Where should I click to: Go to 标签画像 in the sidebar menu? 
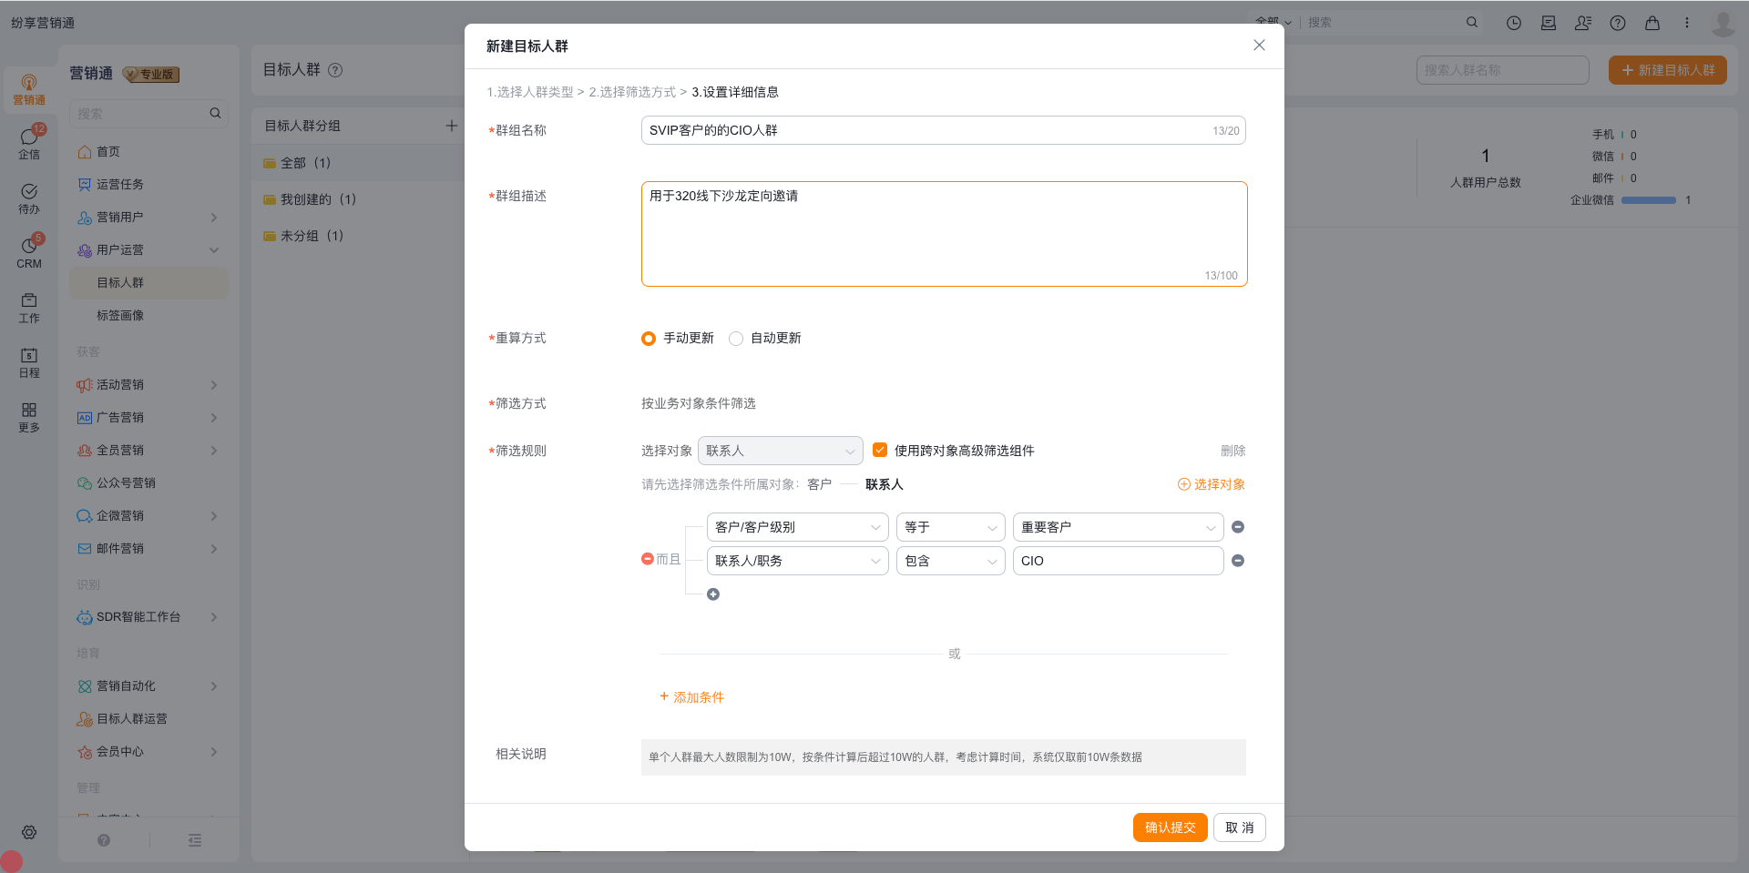(x=120, y=316)
